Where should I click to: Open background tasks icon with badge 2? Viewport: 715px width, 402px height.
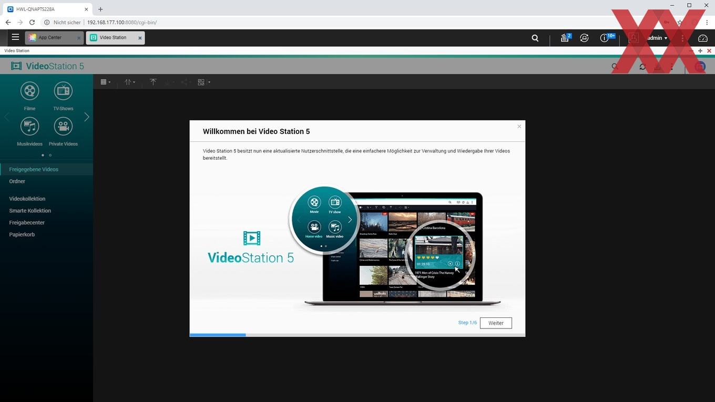pyautogui.click(x=565, y=38)
